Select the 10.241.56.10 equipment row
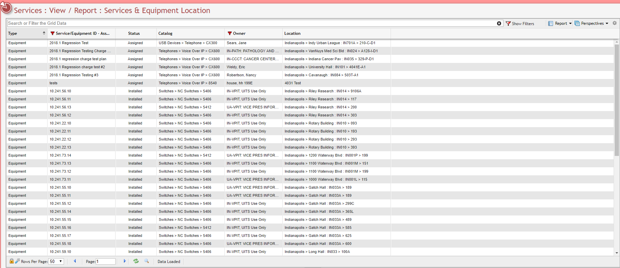This screenshot has width=620, height=268. coord(60,91)
